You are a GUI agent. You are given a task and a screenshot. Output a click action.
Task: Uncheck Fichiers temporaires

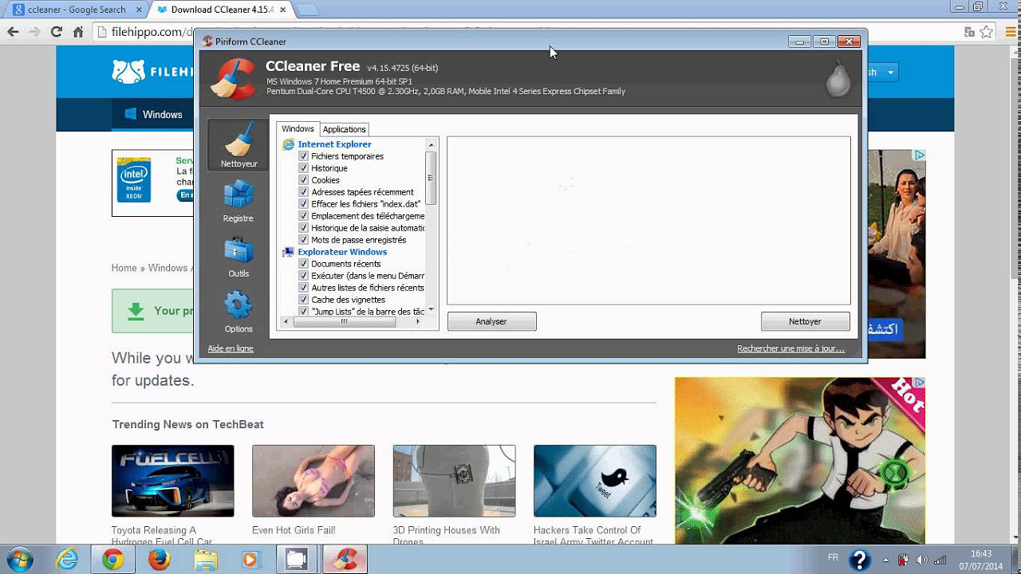pyautogui.click(x=303, y=156)
